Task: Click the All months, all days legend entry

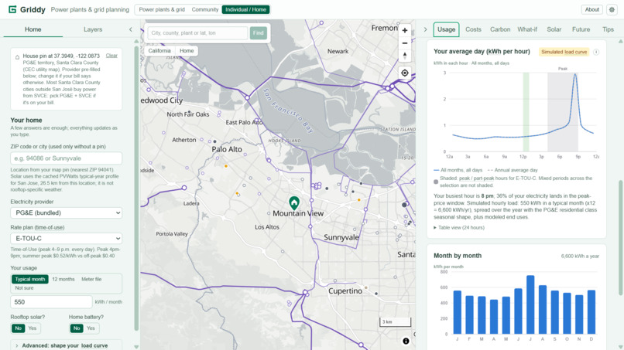Action: coord(458,170)
